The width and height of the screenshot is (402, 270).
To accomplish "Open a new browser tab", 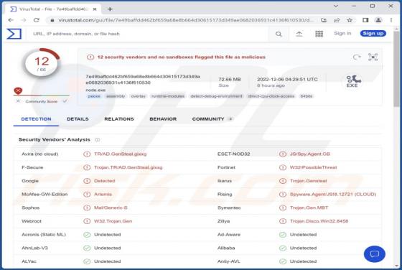I will [x=110, y=9].
